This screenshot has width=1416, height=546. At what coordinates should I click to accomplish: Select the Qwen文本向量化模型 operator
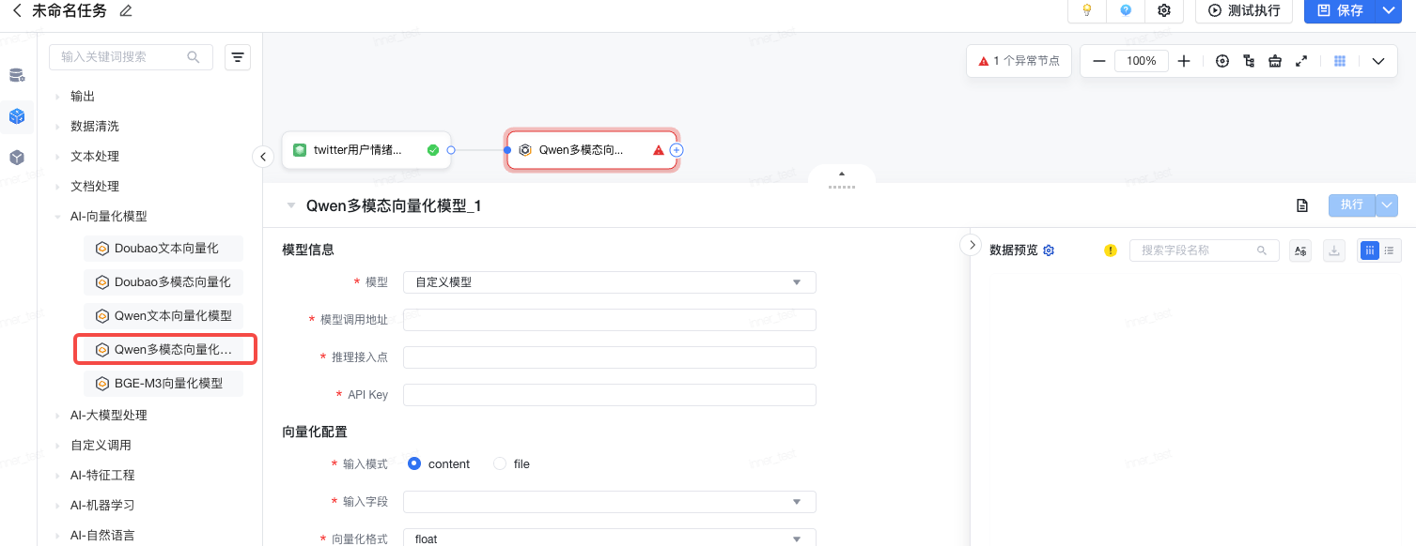[x=163, y=316]
